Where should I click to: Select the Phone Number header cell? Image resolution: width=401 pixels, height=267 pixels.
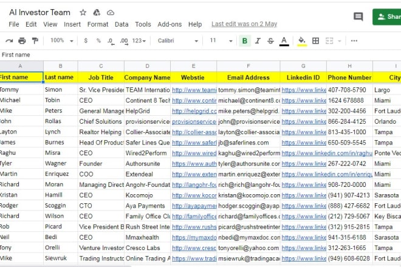point(349,78)
